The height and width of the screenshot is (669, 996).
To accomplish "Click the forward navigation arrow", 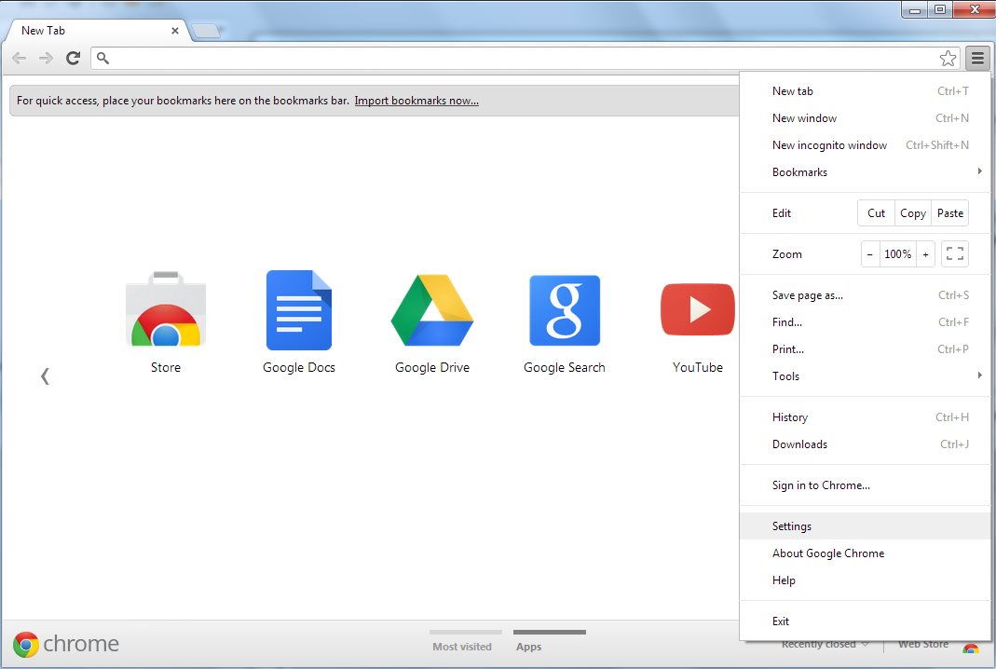I will [46, 59].
